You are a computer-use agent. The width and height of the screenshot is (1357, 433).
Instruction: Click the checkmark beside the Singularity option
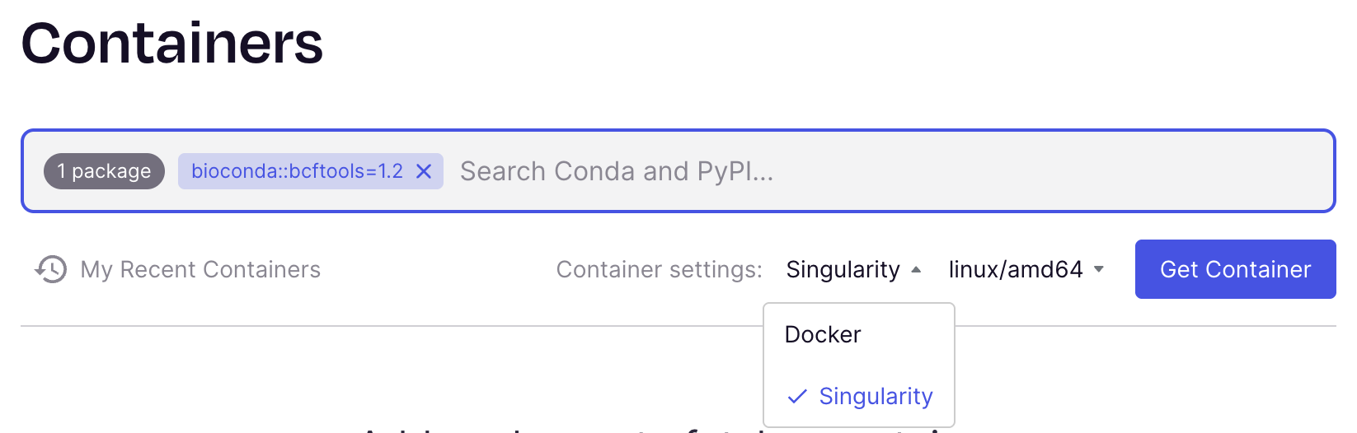click(797, 397)
